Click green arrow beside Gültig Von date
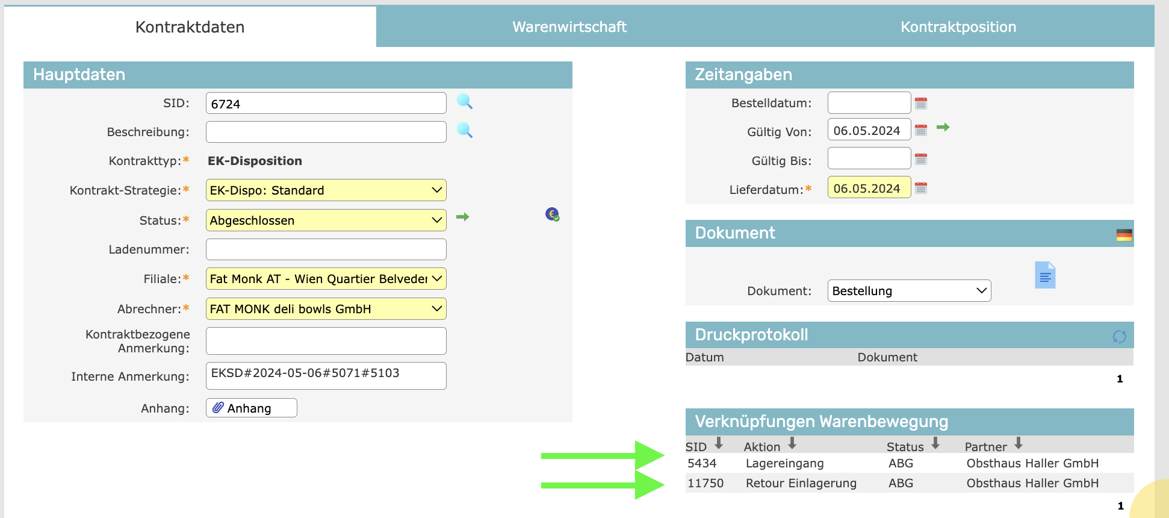 943,128
